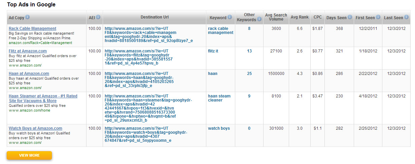Screen dimensions: 415x164
Task: Click keyword 'flitz it'
Action: (x=213, y=51)
